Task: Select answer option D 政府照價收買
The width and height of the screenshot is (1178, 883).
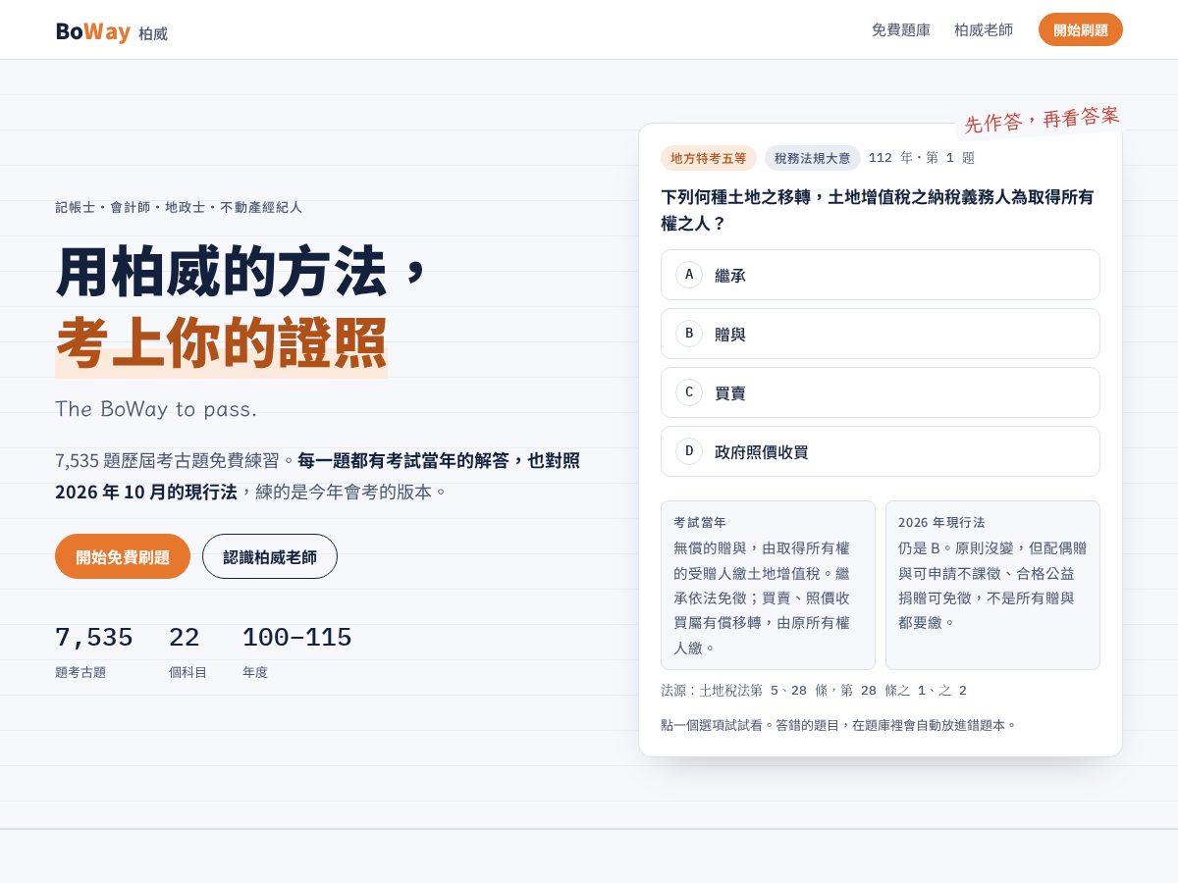Action: point(881,451)
